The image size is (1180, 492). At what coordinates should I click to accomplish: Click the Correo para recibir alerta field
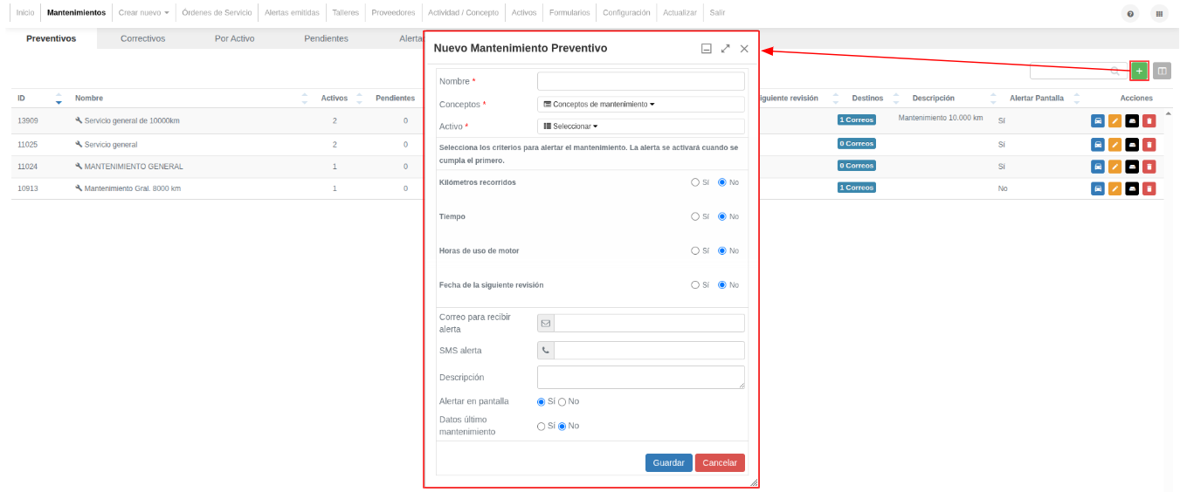650,324
